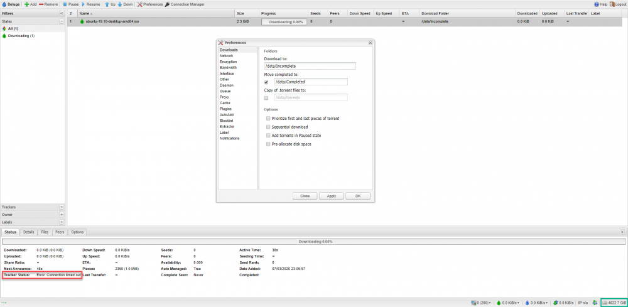The width and height of the screenshot is (628, 307).
Task: Click the Add torrent toolbar button
Action: pos(30,4)
